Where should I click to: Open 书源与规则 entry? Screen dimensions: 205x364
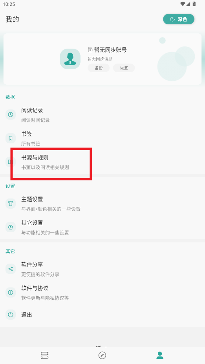102,162
